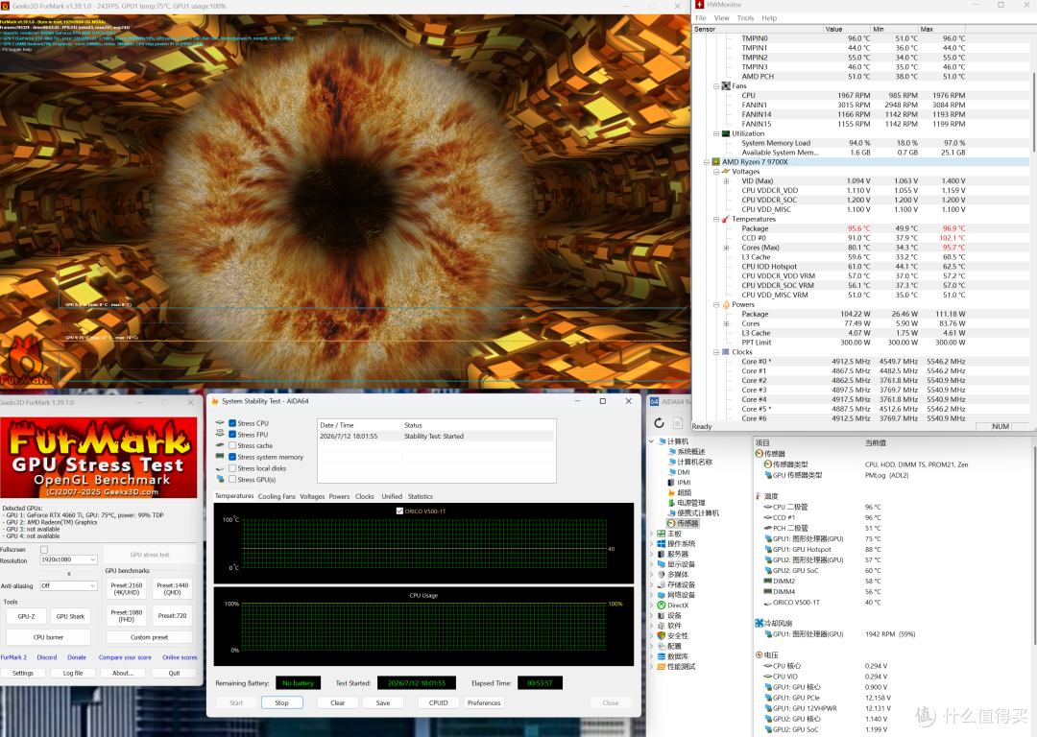Click HWMonitor Temperatures thermometer icon
1037x737 pixels.
pos(726,219)
